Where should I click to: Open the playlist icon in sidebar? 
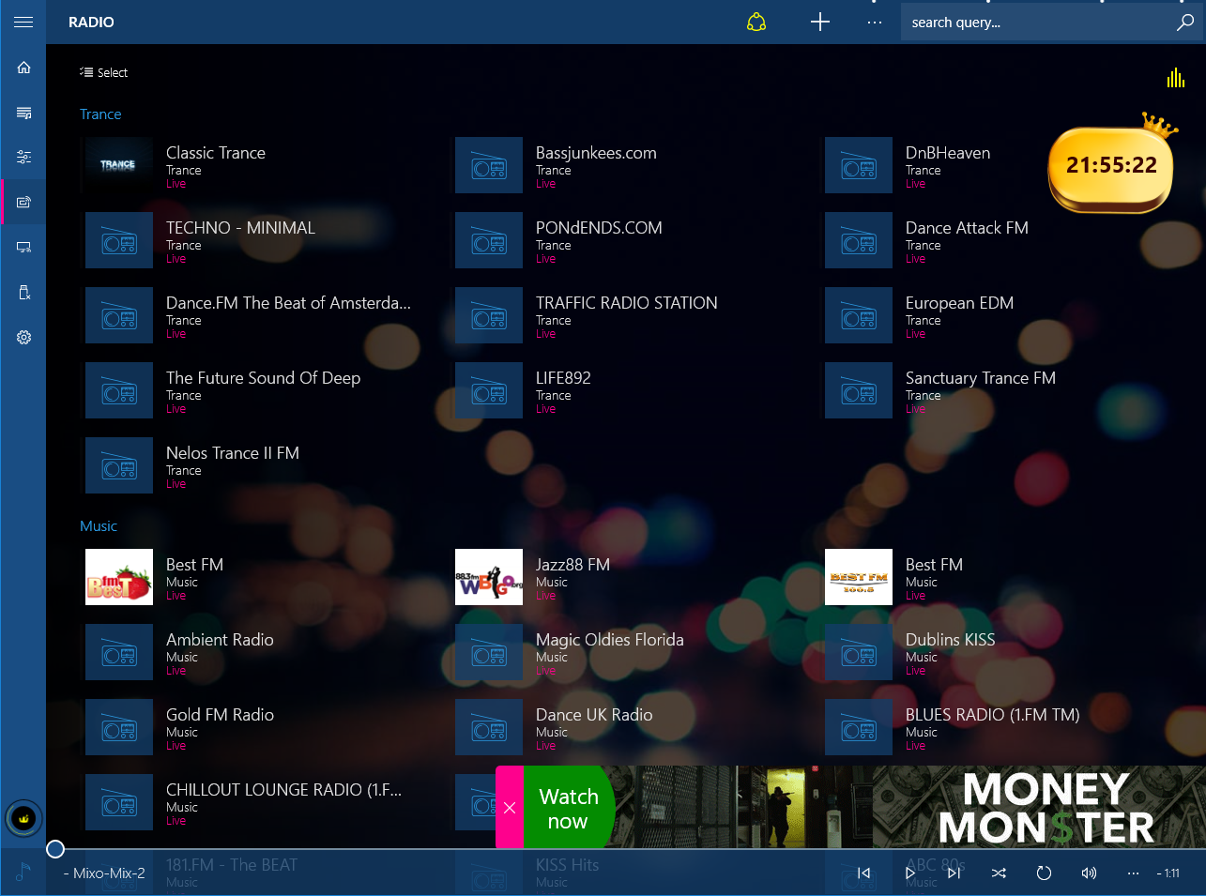23,113
